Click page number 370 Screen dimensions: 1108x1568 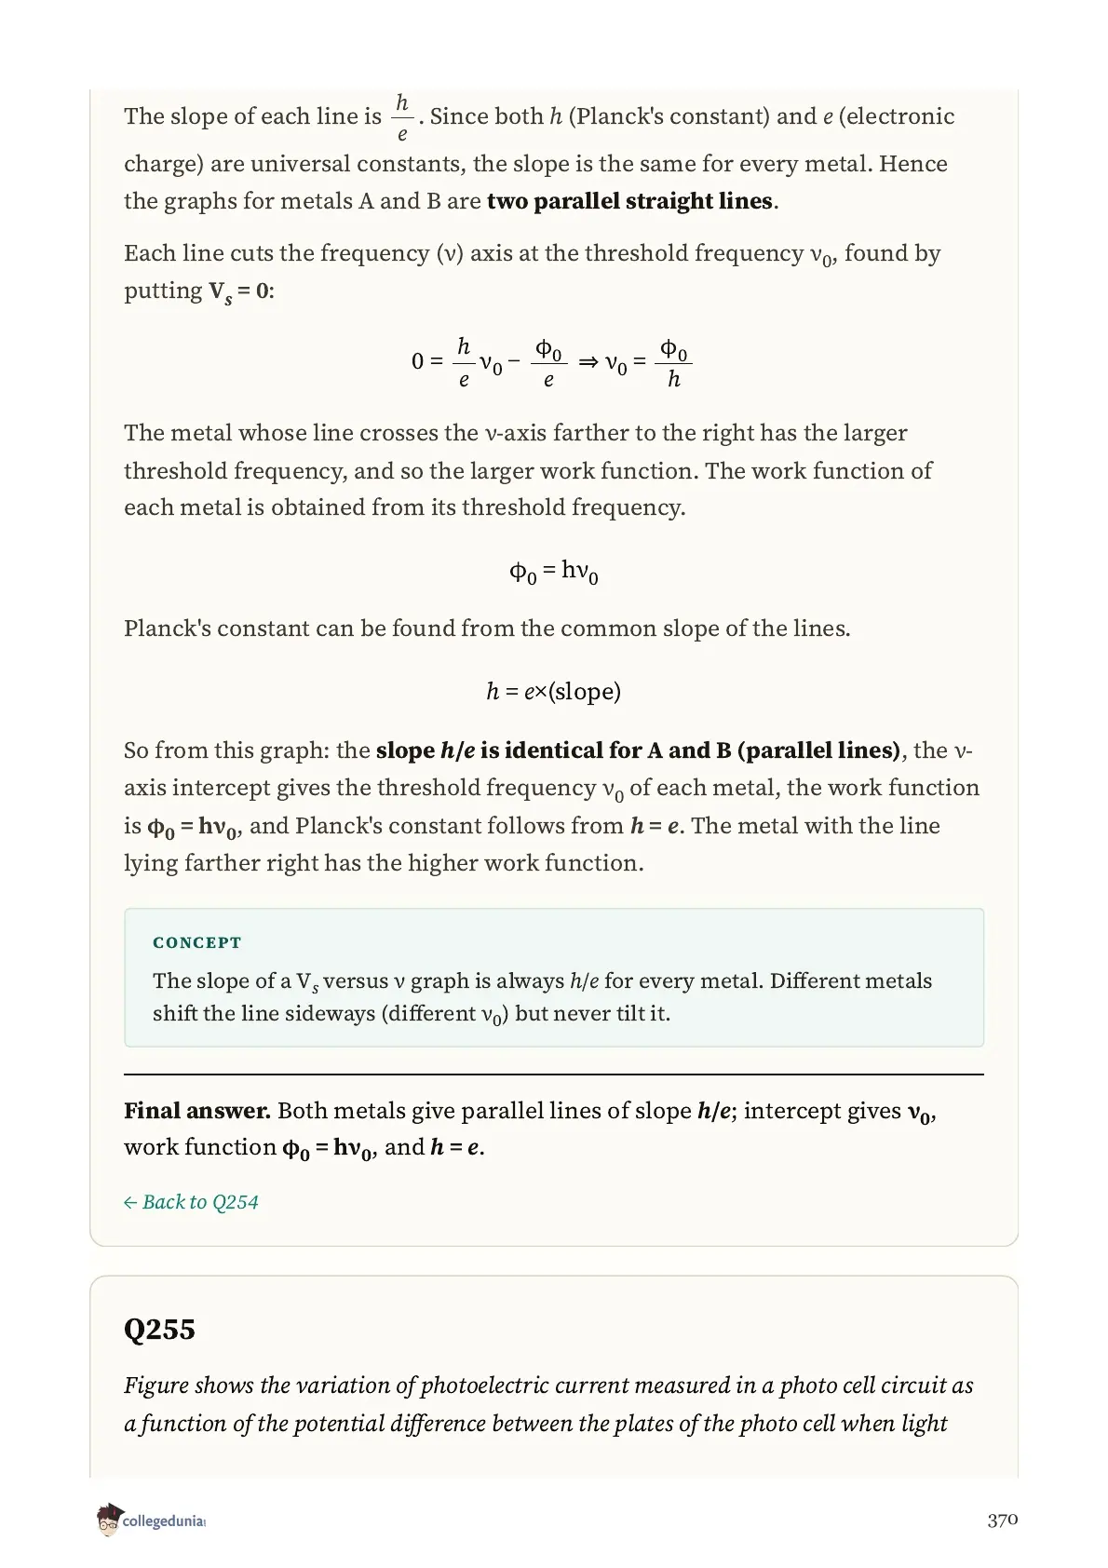(x=1002, y=1521)
